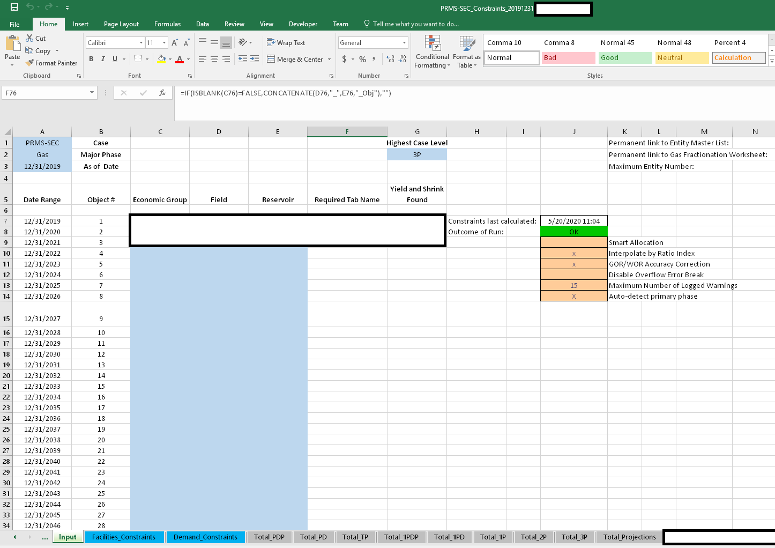Switch to Facilities_Constraints sheet tab
775x548 pixels.
coord(124,537)
